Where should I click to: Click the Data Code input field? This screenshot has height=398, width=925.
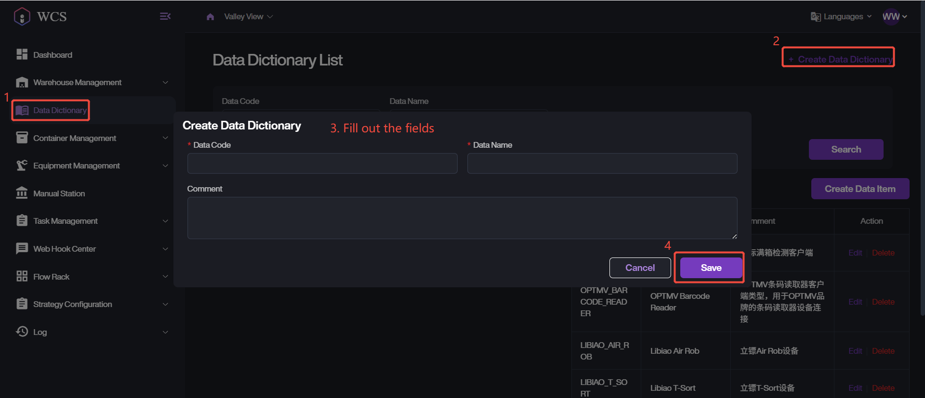[322, 163]
